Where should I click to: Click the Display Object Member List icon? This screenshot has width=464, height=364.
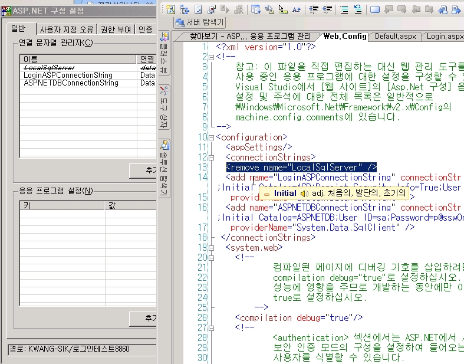point(255,9)
